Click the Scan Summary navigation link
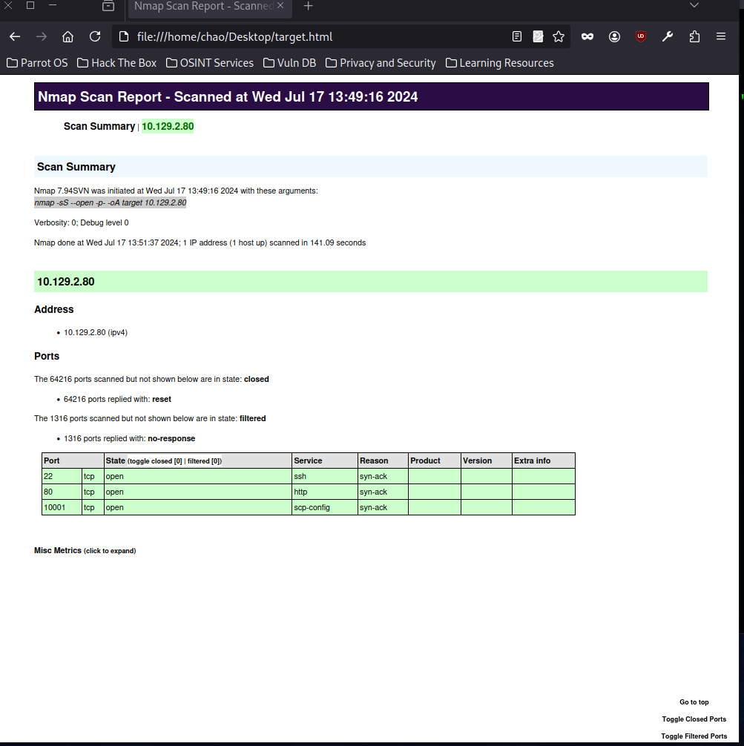 pyautogui.click(x=99, y=126)
